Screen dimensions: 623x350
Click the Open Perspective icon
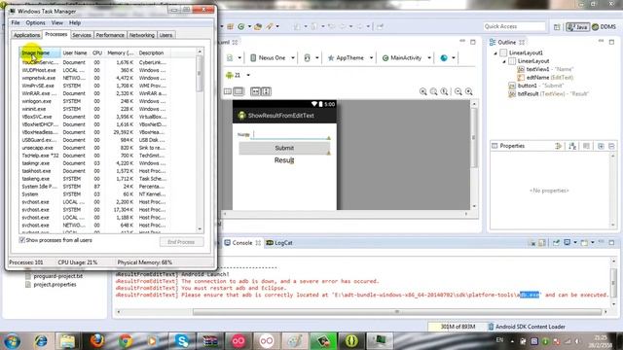pos(557,26)
